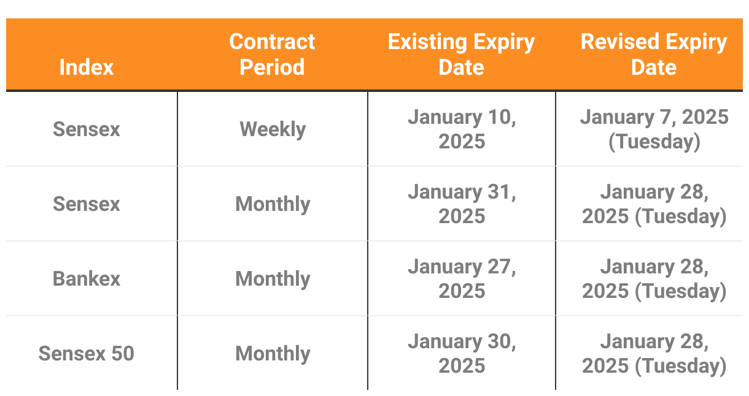Select the Sensex 50 index cell
This screenshot has width=749, height=396.
point(87,354)
